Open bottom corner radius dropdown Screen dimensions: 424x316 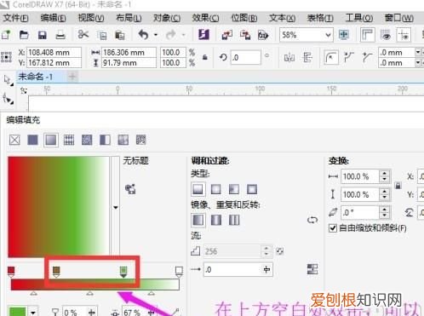coord(418,62)
